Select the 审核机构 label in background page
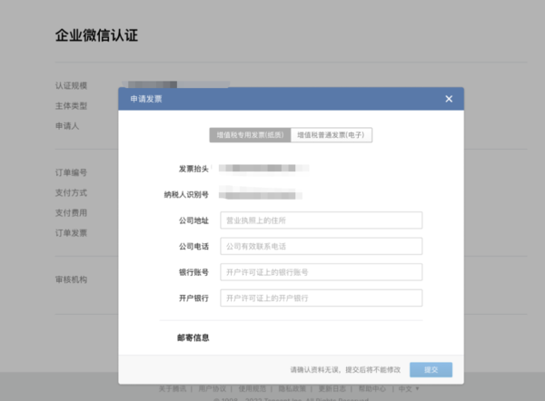Image resolution: width=545 pixels, height=401 pixels. 71,279
